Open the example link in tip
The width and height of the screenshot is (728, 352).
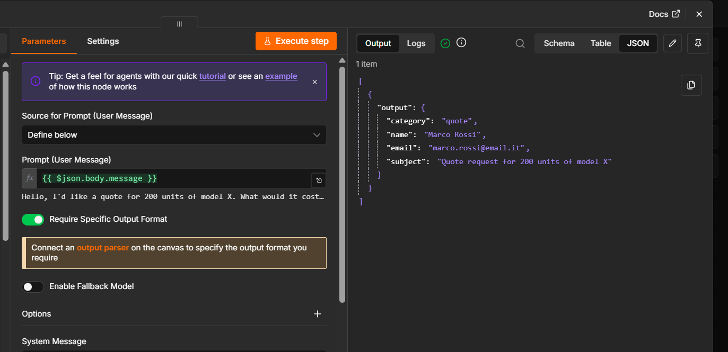click(x=281, y=76)
